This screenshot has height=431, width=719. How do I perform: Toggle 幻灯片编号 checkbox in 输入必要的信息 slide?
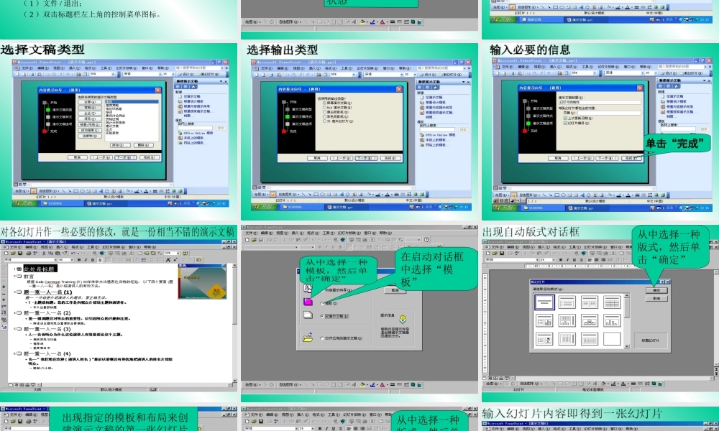tap(565, 124)
